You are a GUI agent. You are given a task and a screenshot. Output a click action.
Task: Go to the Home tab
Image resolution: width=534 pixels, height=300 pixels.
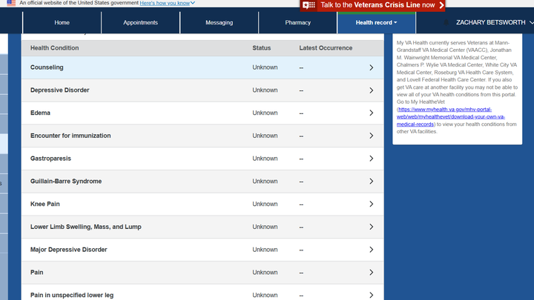click(62, 23)
